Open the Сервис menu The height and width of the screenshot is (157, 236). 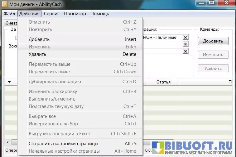pos(52,14)
